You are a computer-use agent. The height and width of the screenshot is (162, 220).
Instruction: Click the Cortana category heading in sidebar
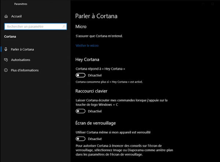pos(10,37)
